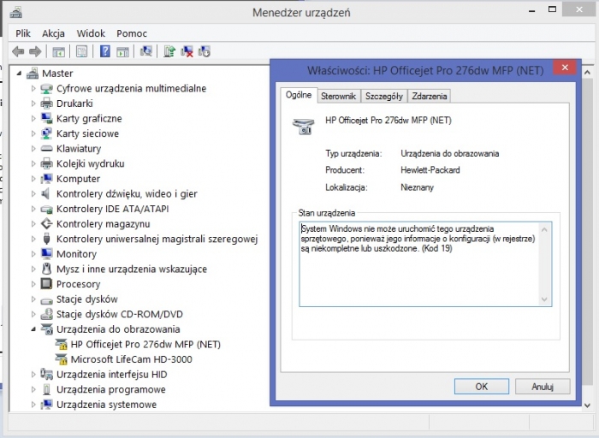The height and width of the screenshot is (438, 599).
Task: Click the Nieznany location value
Action: point(417,187)
